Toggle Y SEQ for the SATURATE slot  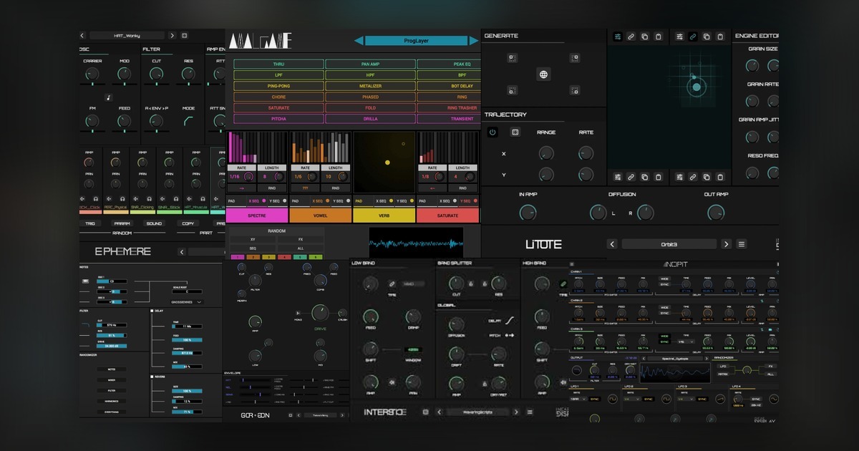(468, 201)
